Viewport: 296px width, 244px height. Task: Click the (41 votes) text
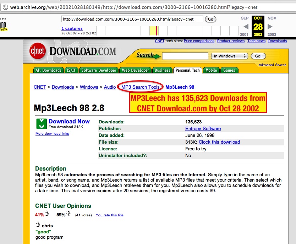click(x=83, y=215)
